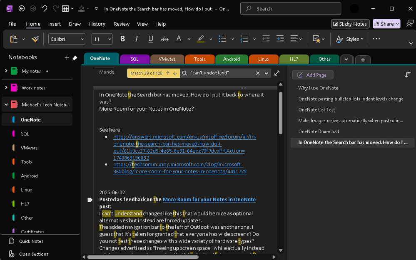
Task: Switch to the Tools section tab
Action: click(199, 59)
